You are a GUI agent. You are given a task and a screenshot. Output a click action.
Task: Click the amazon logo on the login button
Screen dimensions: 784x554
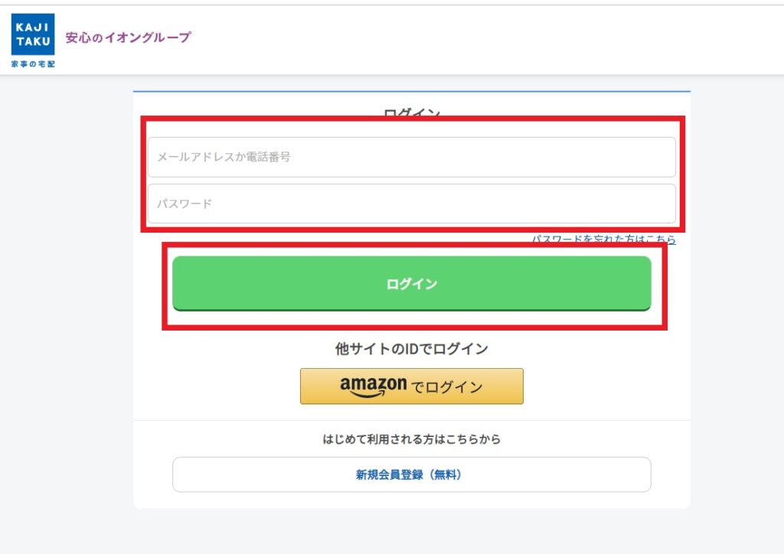(373, 384)
